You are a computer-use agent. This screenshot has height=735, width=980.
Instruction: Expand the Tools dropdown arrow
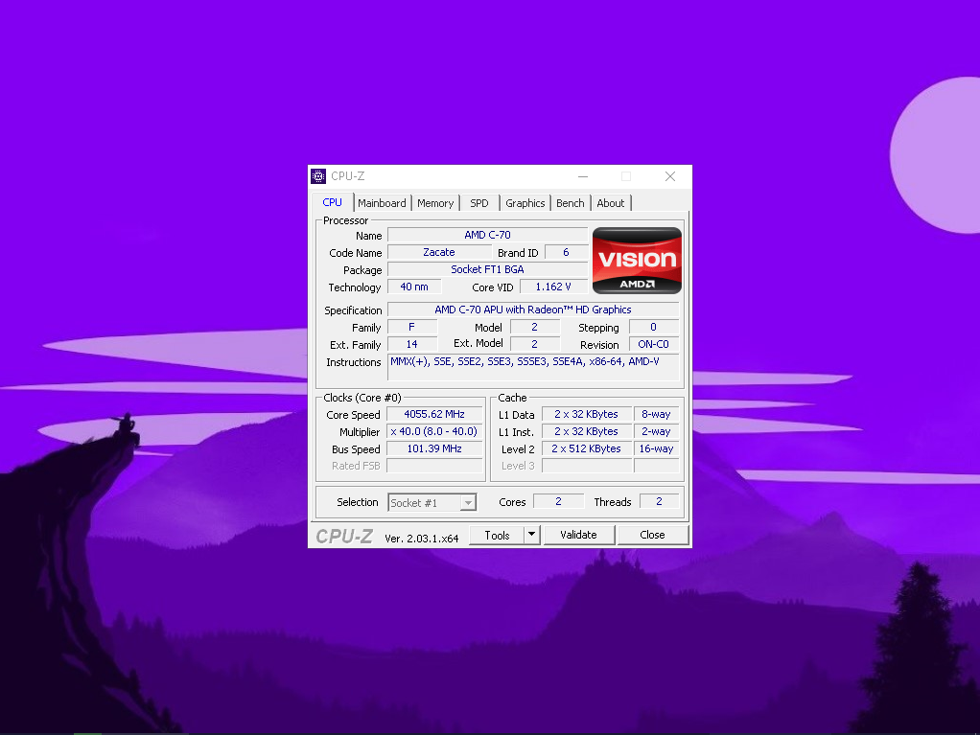pyautogui.click(x=532, y=535)
